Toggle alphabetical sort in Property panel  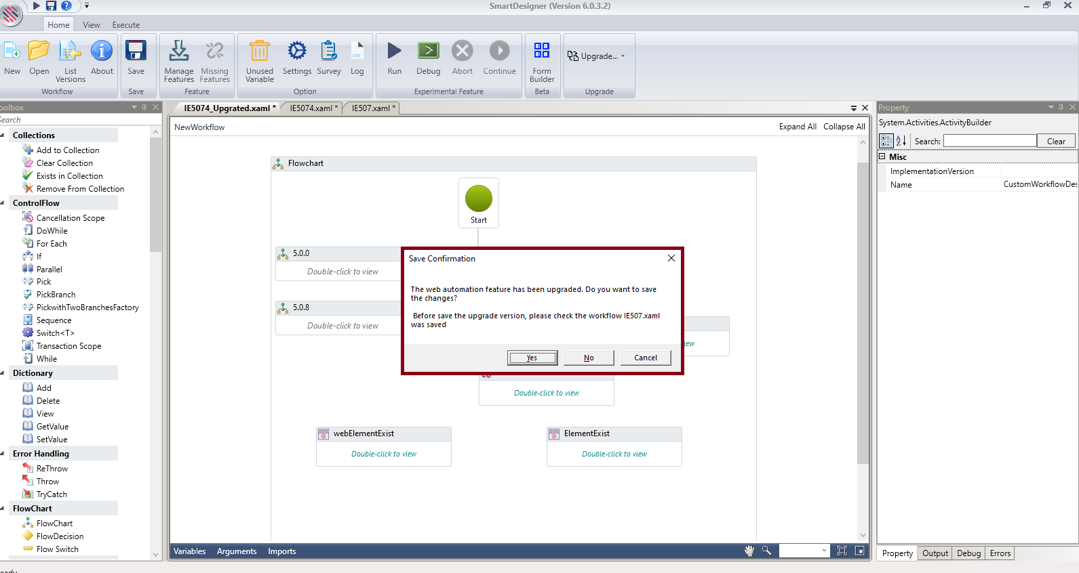[x=901, y=141]
